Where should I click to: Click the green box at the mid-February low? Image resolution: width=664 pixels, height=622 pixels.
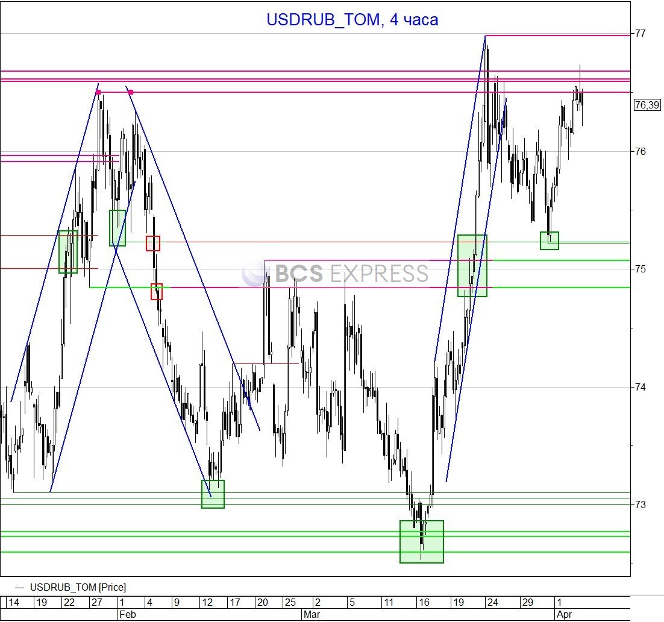tap(213, 494)
